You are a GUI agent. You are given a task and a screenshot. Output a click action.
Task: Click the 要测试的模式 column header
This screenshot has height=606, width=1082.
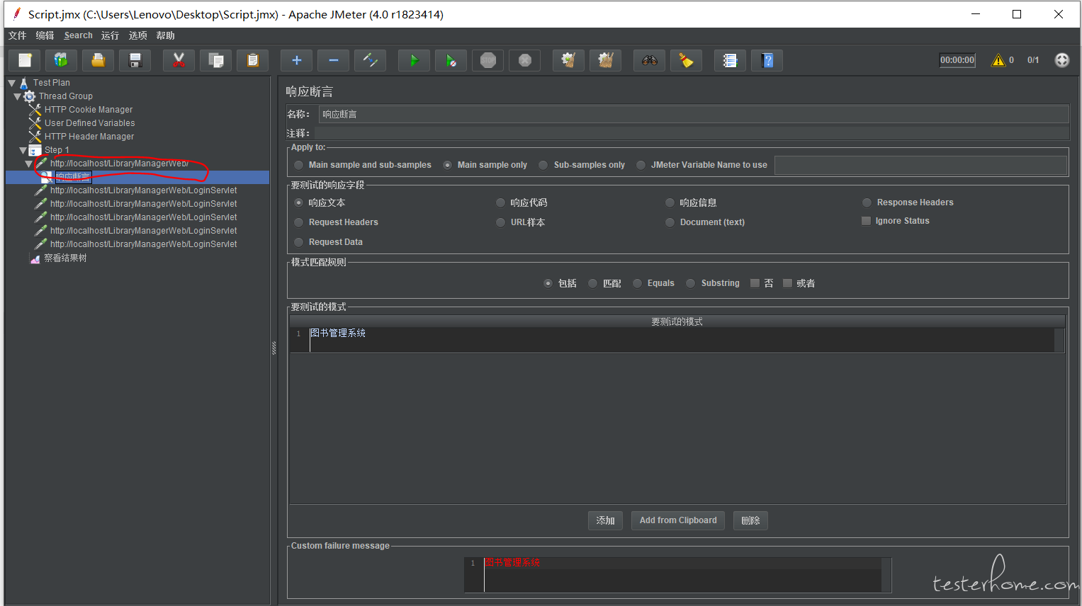(677, 321)
